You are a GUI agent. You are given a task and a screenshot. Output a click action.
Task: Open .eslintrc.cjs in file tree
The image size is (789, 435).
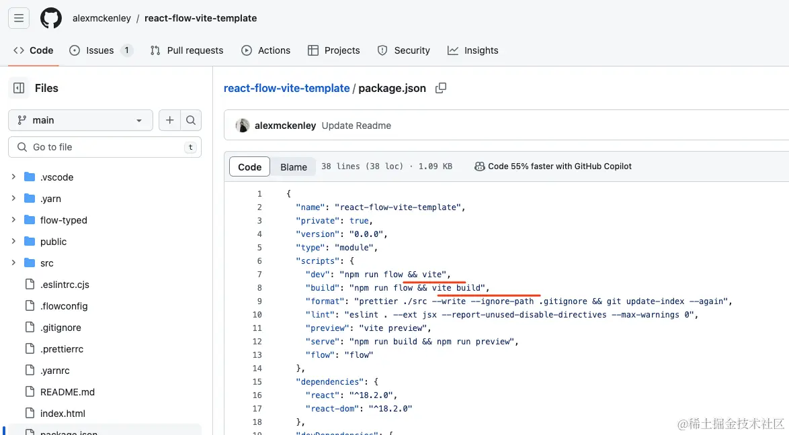[x=65, y=284]
